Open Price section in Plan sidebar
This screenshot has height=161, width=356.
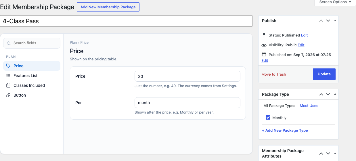pyautogui.click(x=32, y=66)
